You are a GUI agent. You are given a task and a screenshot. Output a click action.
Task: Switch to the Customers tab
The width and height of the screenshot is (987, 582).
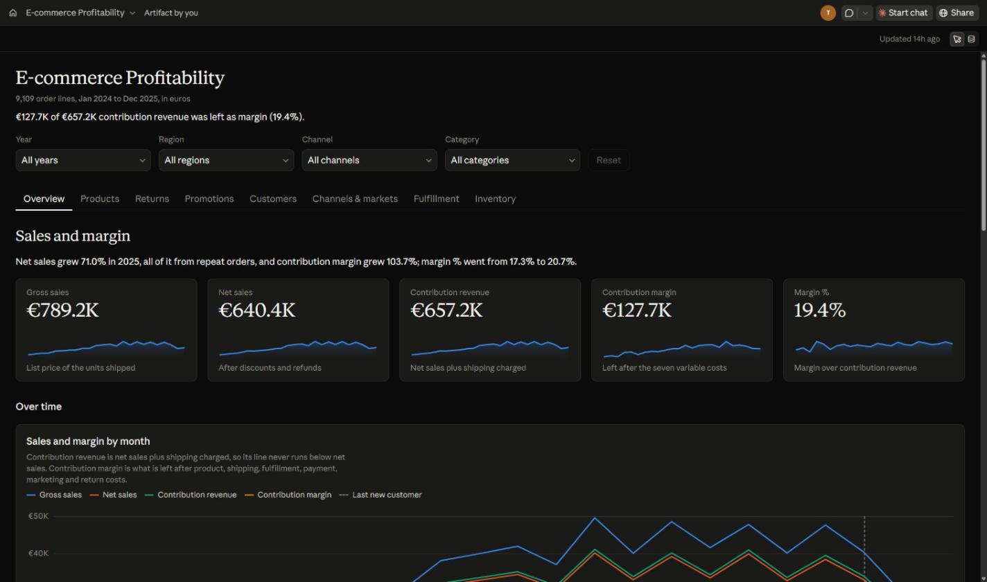click(273, 199)
